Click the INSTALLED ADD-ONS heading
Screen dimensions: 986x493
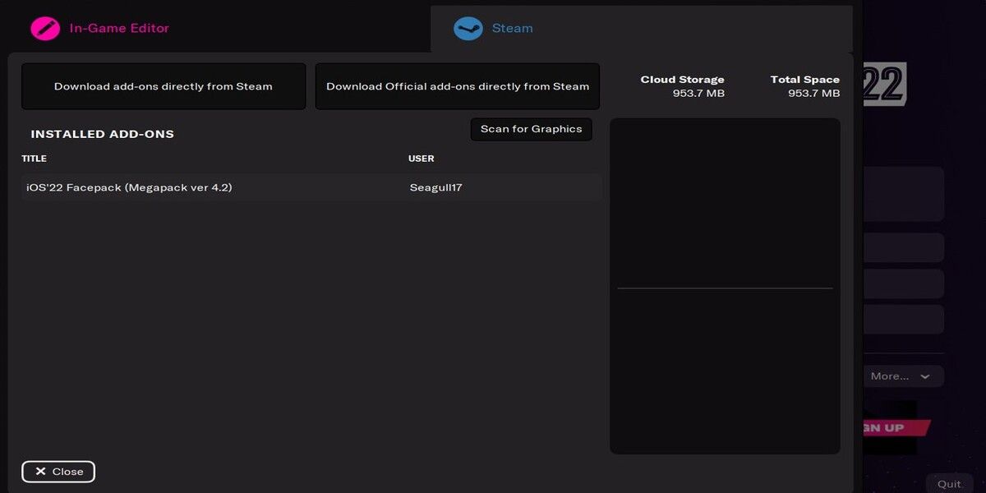(x=103, y=134)
